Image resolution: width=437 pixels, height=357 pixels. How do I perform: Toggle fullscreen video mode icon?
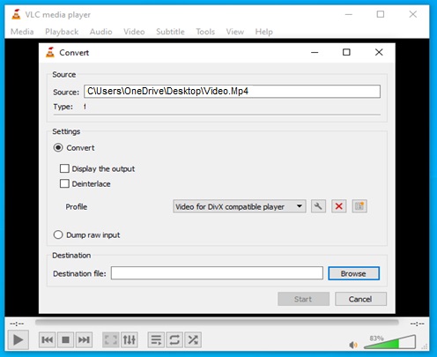click(x=111, y=340)
